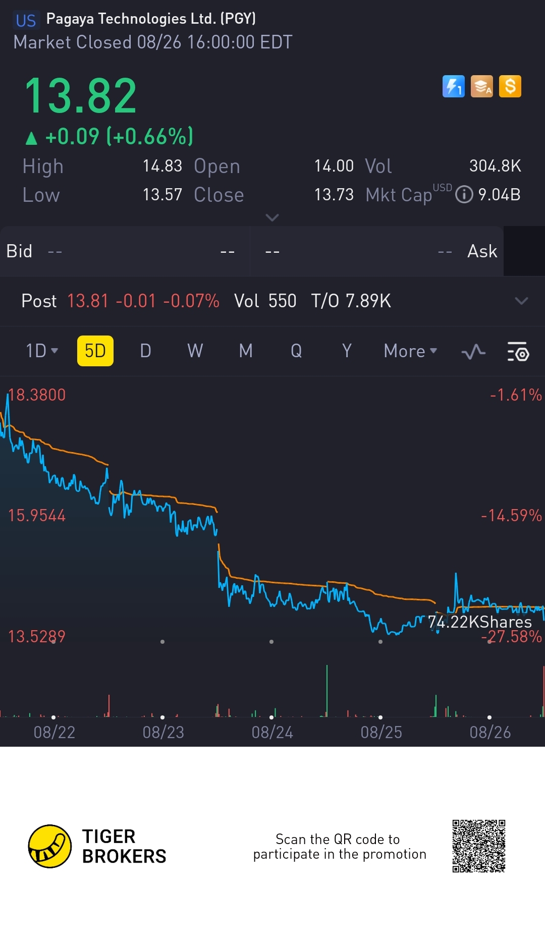Open the More timeframes dropdown
Viewport: 545px width, 946px height.
(x=410, y=351)
